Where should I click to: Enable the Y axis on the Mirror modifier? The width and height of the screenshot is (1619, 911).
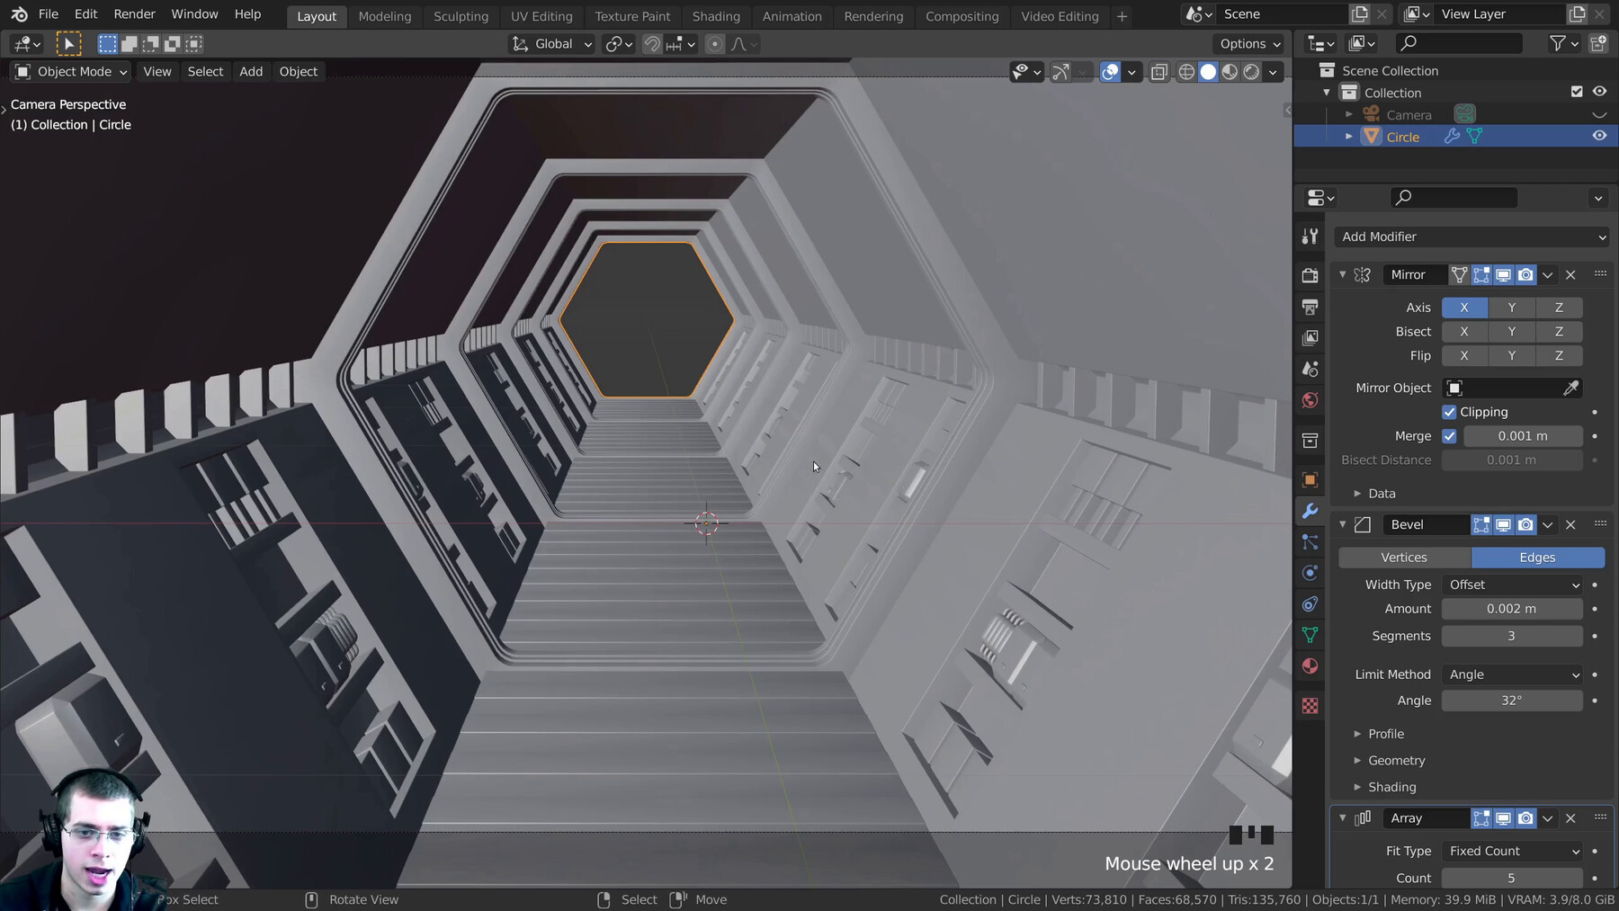click(x=1511, y=307)
